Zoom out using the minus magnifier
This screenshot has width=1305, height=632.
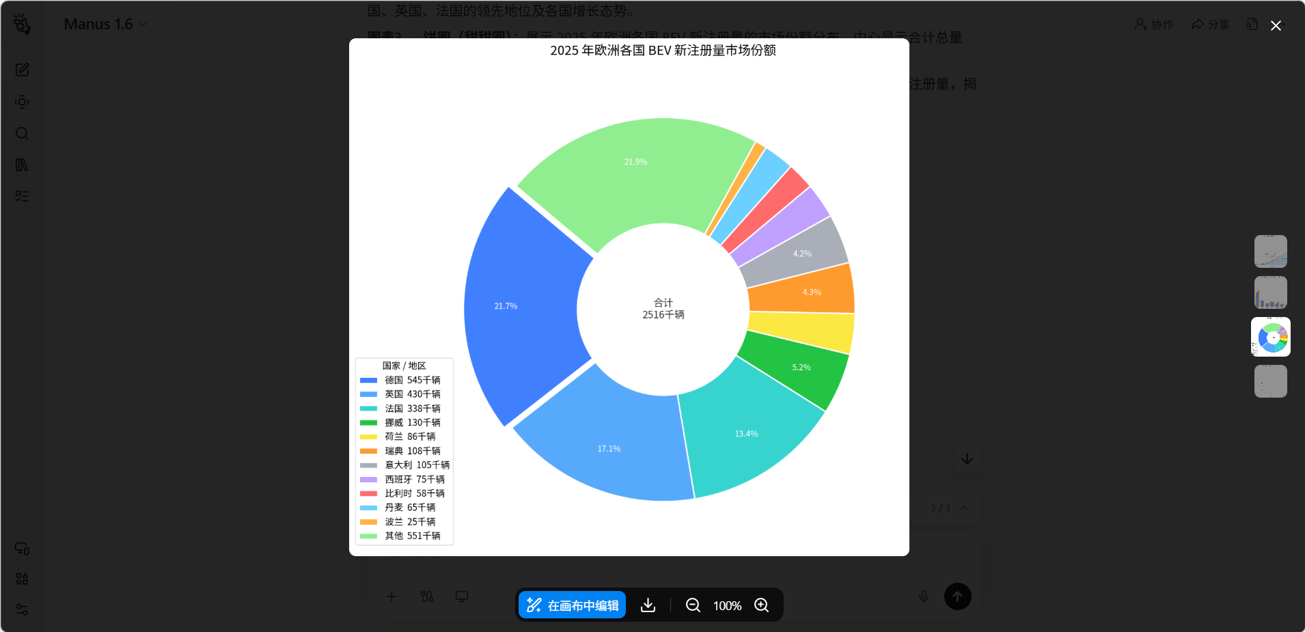pyautogui.click(x=693, y=605)
